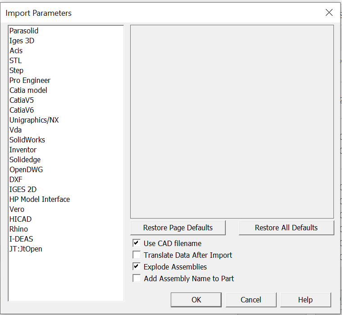Enable Translate Data After Import

pyautogui.click(x=137, y=255)
